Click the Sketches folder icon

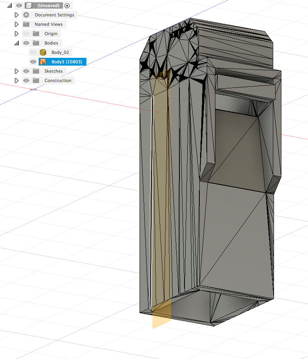(36, 71)
